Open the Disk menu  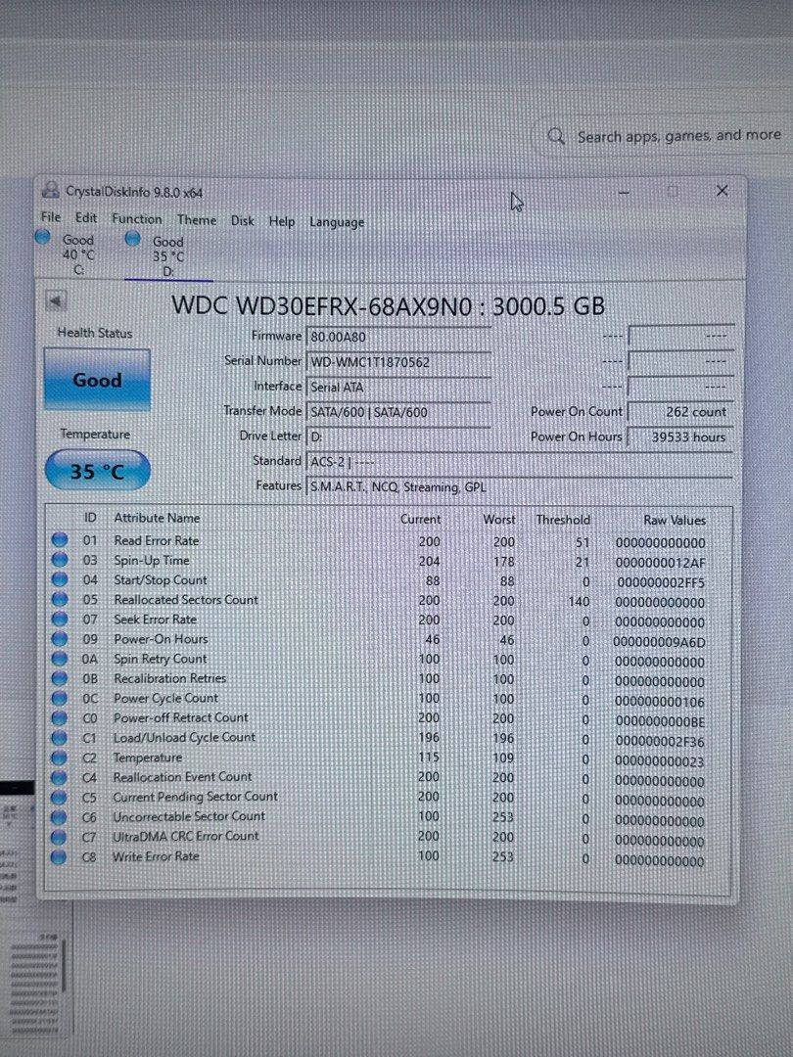[x=243, y=220]
